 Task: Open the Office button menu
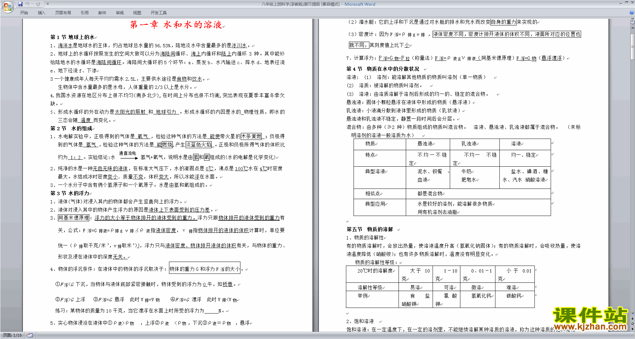[7, 7]
